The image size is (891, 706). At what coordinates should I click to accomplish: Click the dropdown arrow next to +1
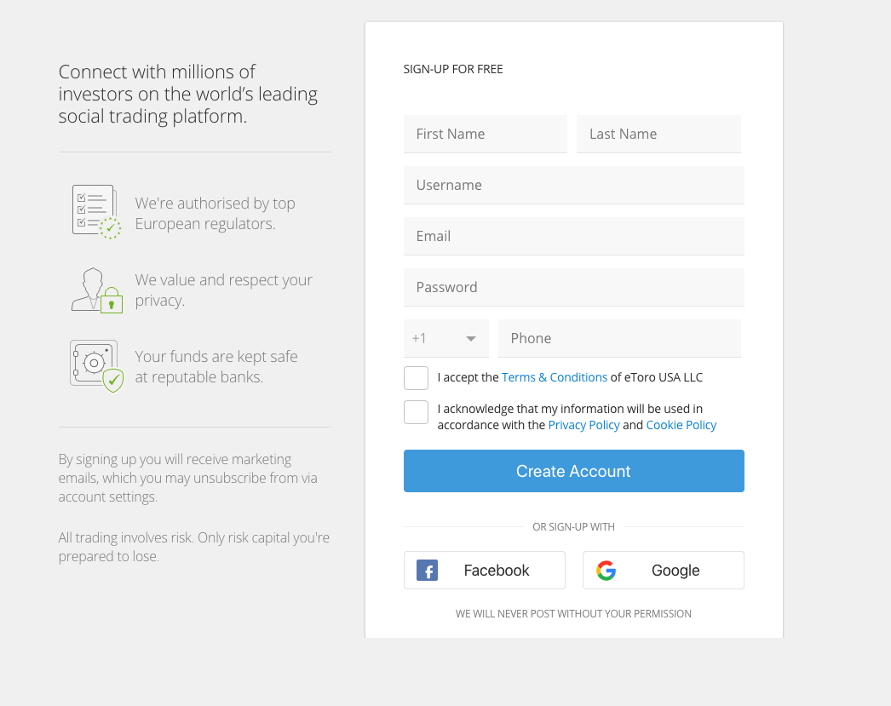pos(470,338)
